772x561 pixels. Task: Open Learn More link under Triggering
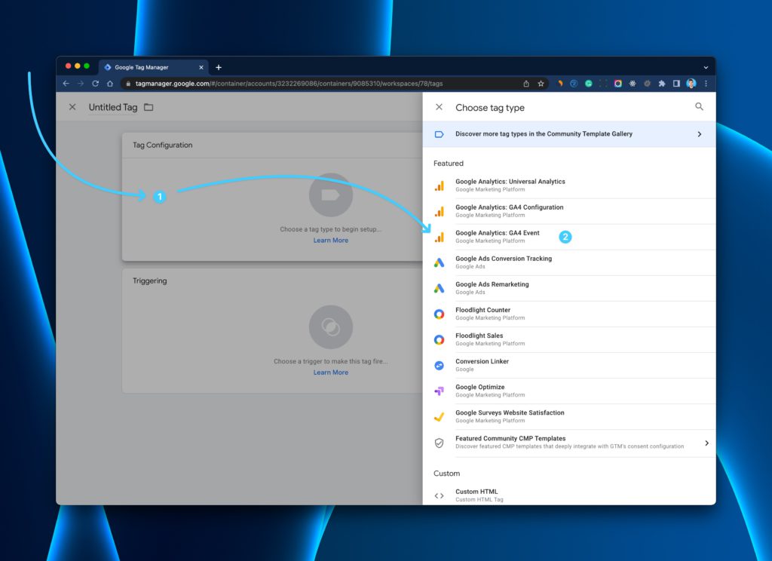click(x=331, y=372)
